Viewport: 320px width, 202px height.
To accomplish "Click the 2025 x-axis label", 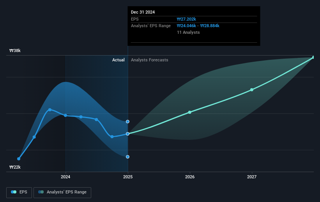I will coord(128,177).
